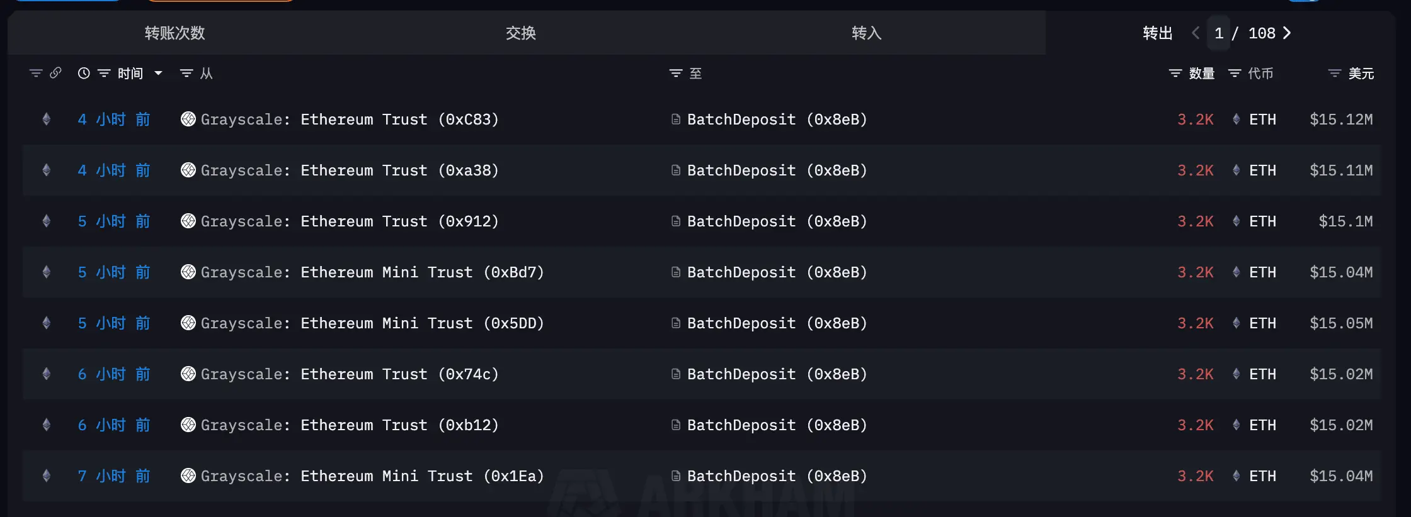Click the contract icon in the $15.05M row
Screen dimensions: 1411x517
pos(675,323)
